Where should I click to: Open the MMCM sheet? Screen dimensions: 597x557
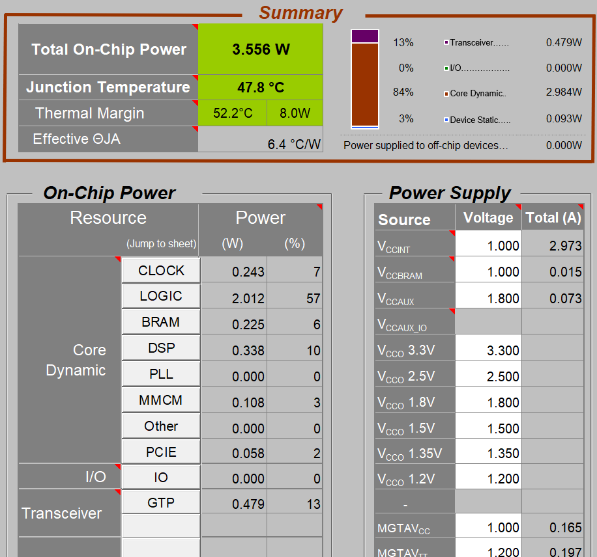161,400
